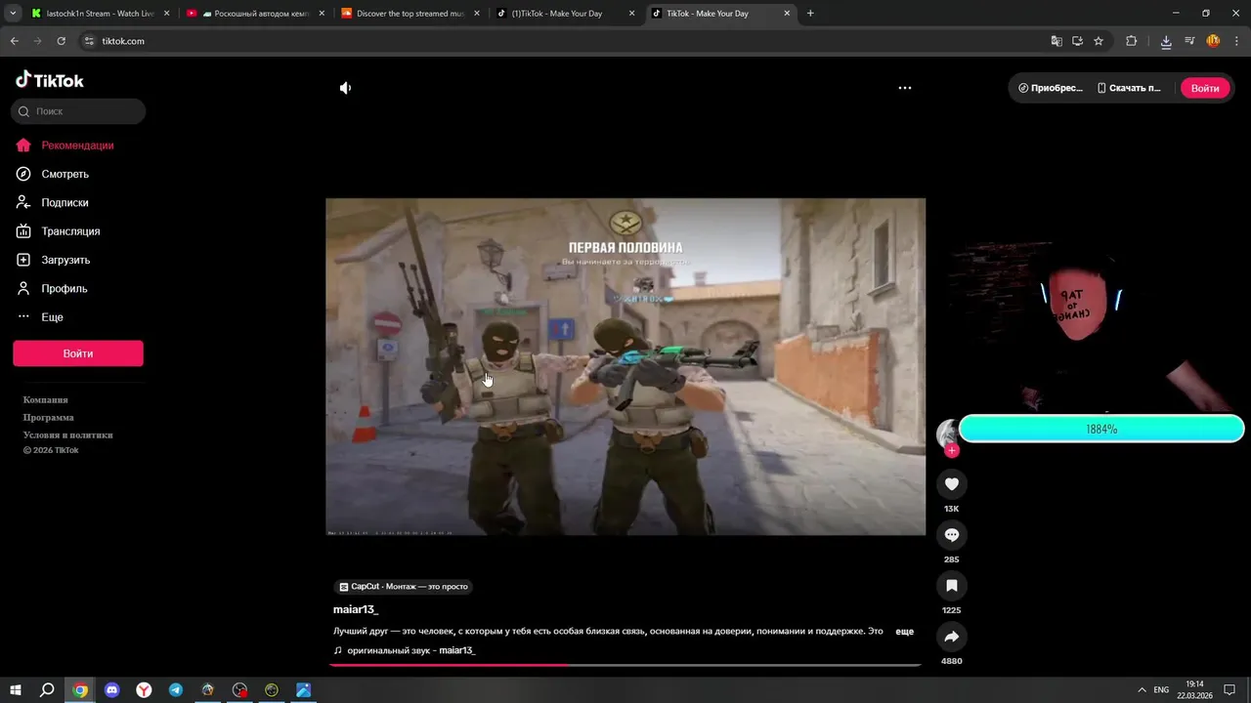Viewport: 1251px width, 703px height.
Task: Switch the ENG input language
Action: 1161,690
